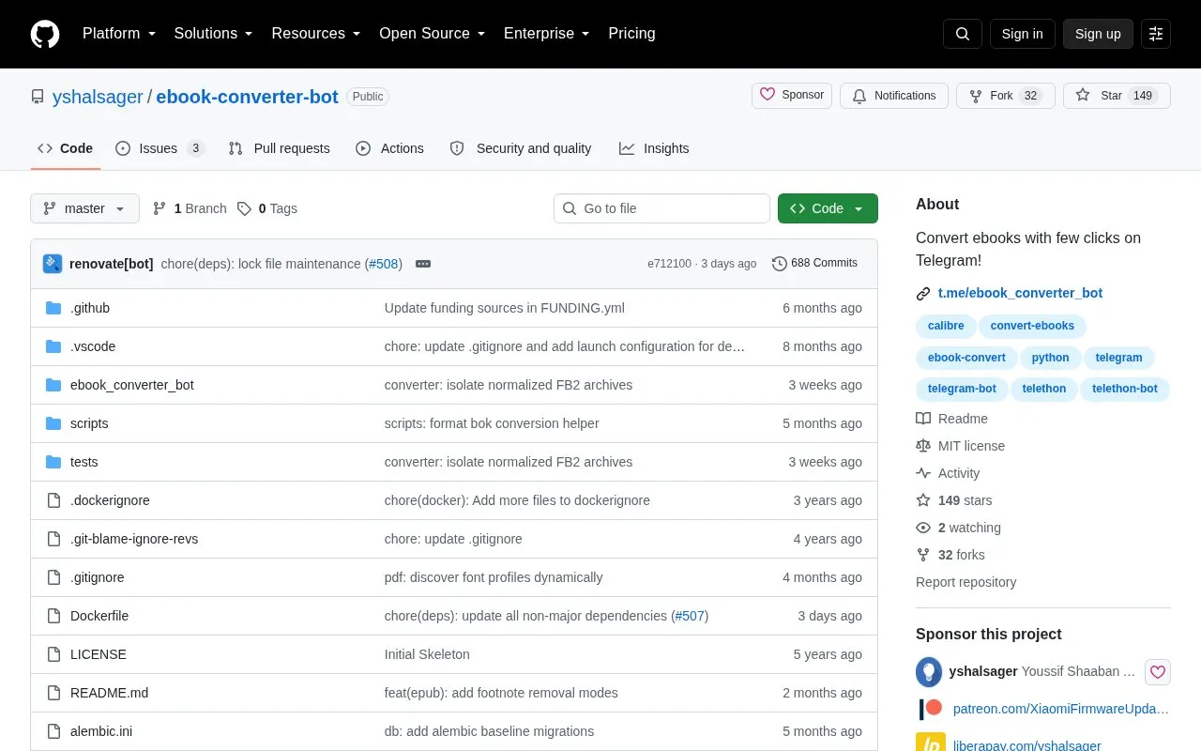Open Notifications with the bell icon

[x=894, y=96]
